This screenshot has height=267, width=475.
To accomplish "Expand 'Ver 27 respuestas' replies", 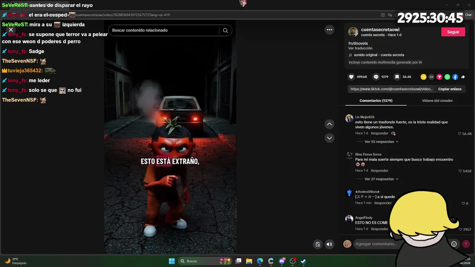I will click(381, 179).
